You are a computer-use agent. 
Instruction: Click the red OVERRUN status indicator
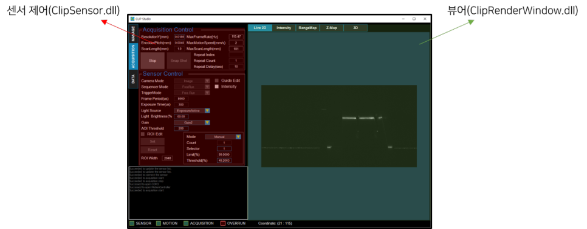click(223, 224)
